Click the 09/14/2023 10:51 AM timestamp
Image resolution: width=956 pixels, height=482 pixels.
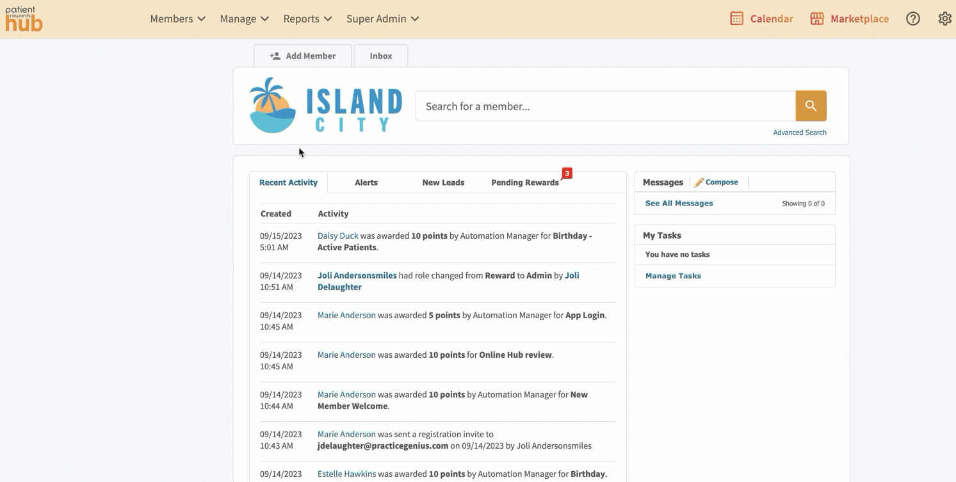tap(280, 281)
